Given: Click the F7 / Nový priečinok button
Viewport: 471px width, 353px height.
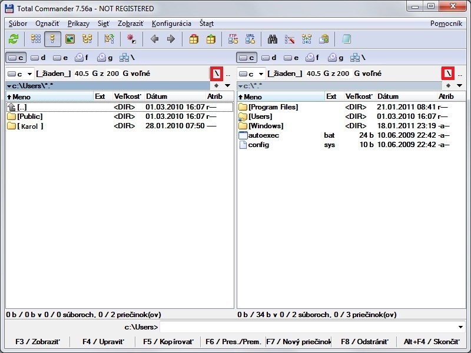Looking at the screenshot, I should click(298, 342).
